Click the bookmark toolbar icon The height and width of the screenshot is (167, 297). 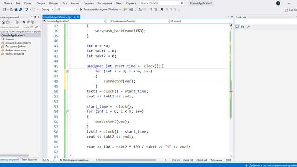161,9
